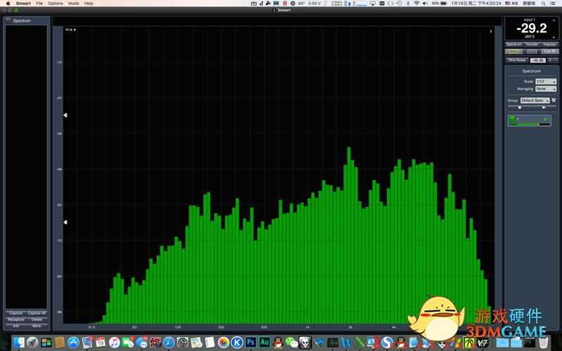
Task: Click the Capture All button
Action: click(37, 313)
